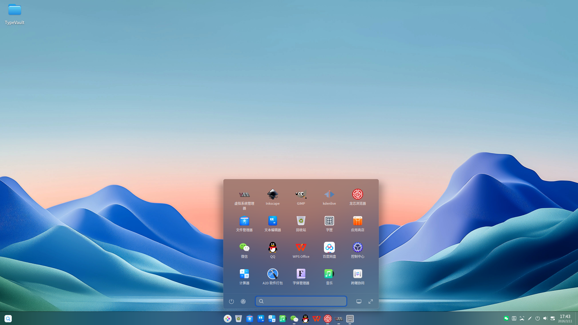Image resolution: width=578 pixels, height=325 pixels.
Task: Open the 字匣 app in the launcher
Action: [329, 223]
